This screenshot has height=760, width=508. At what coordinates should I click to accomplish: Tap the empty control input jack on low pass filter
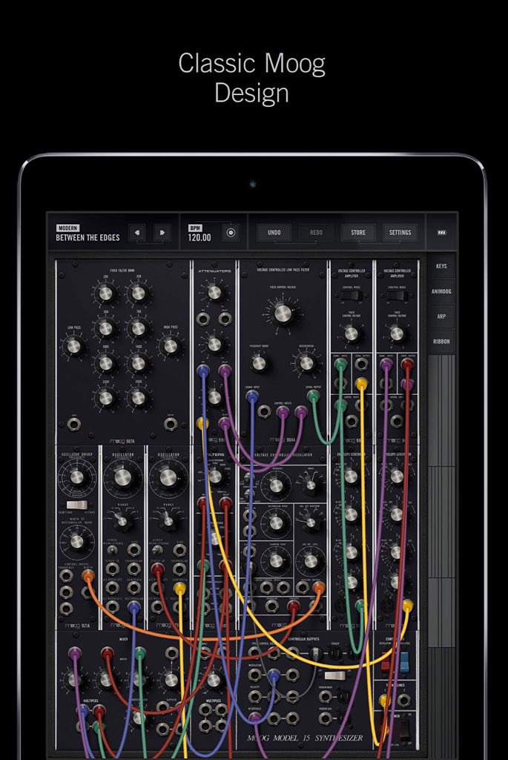pyautogui.click(x=264, y=411)
